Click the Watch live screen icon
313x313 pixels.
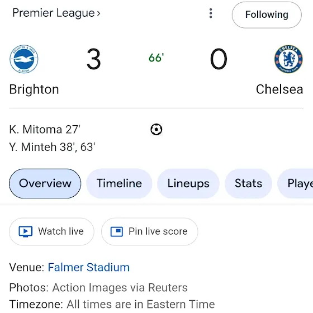pyautogui.click(x=26, y=231)
